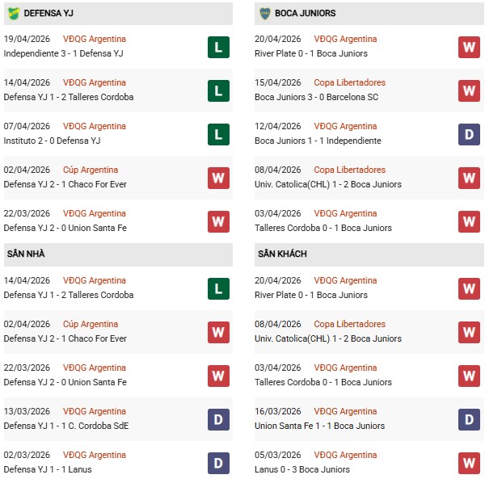The width and height of the screenshot is (485, 479).
Task: Open Cúp Argentina link in the top Defensa YJ list
Action: point(91,170)
